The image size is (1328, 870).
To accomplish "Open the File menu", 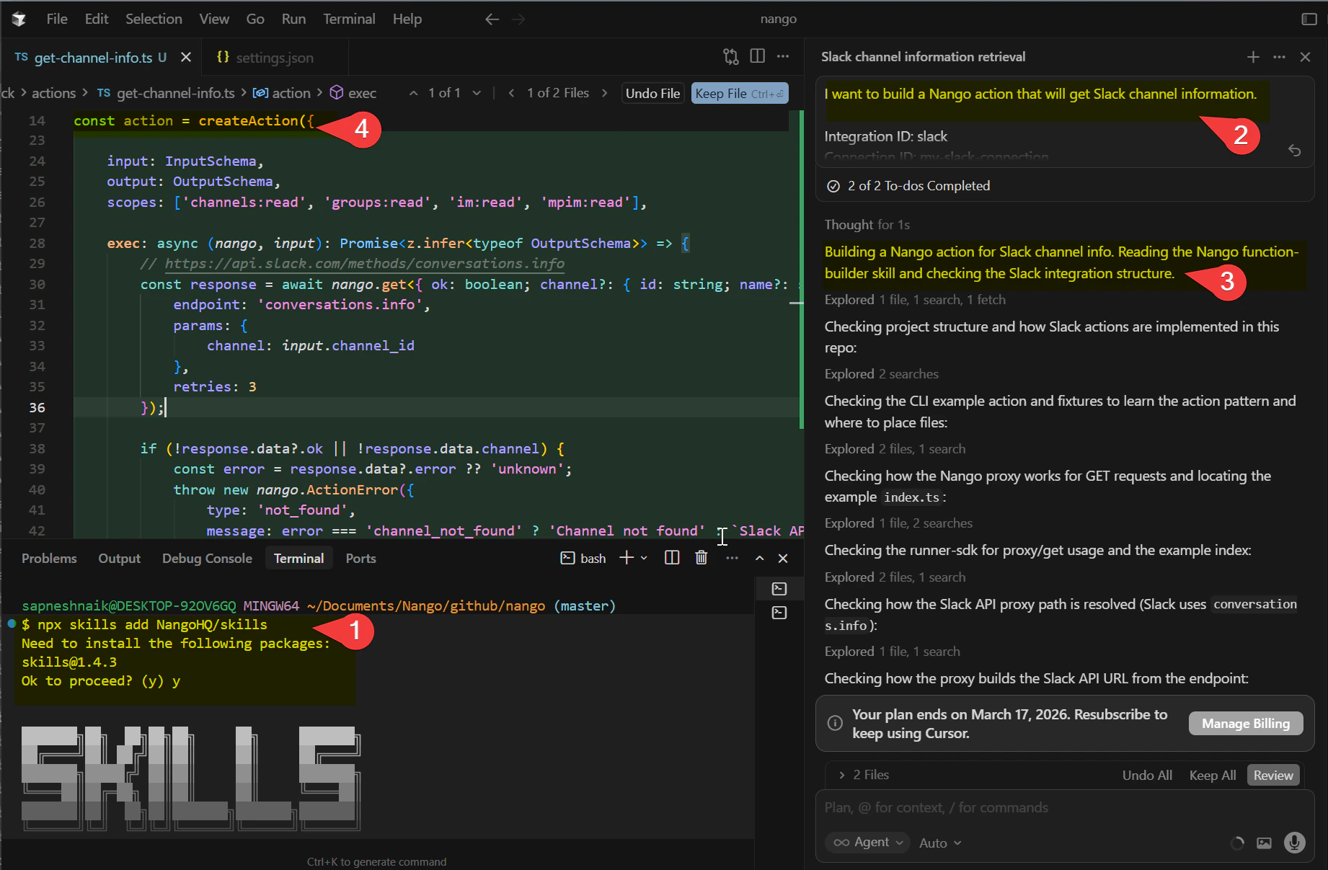I will pos(57,19).
